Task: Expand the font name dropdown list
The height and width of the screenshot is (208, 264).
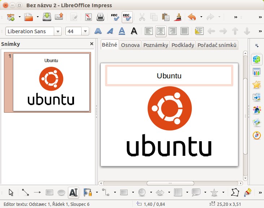Action: pos(58,31)
